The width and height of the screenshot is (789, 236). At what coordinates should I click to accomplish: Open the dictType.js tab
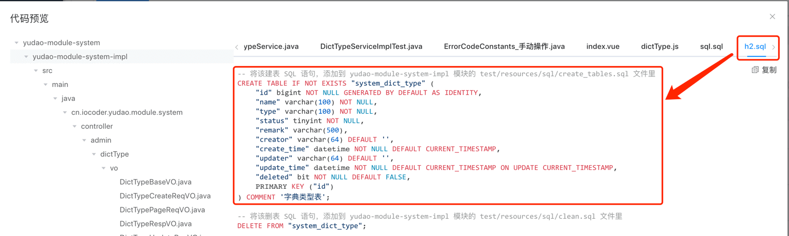(659, 47)
